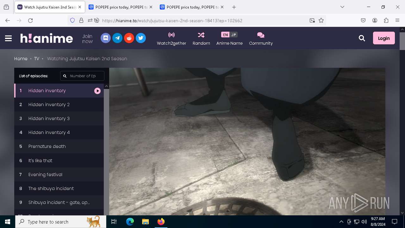Click the episode list scrollbar up arrow
405x228 pixels.
(x=107, y=86)
